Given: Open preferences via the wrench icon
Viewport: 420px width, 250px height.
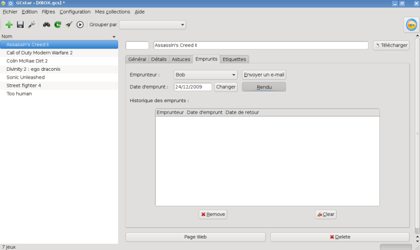Looking at the screenshot, I should click(31, 25).
